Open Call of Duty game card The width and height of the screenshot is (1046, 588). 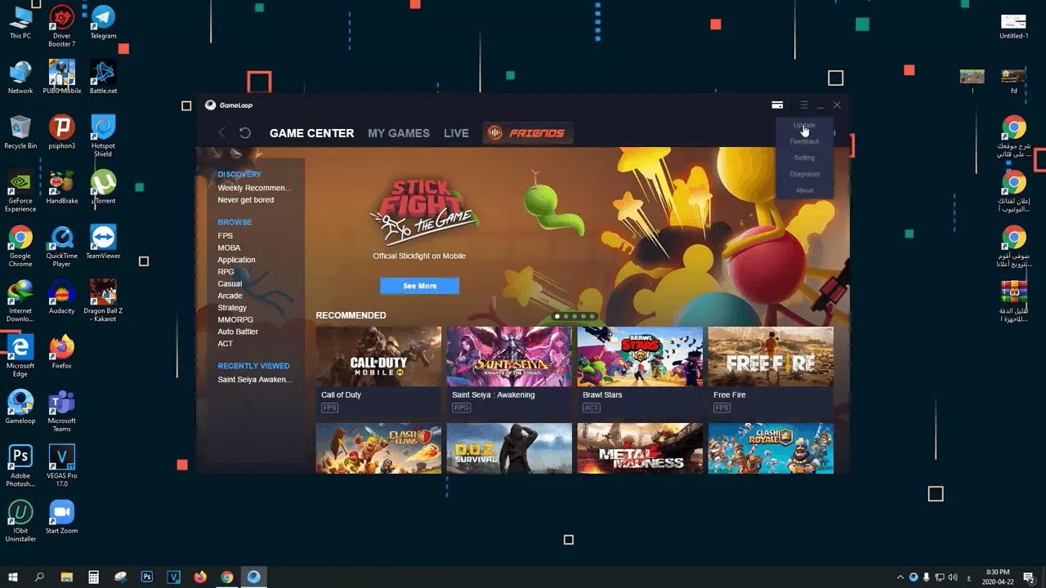[378, 372]
